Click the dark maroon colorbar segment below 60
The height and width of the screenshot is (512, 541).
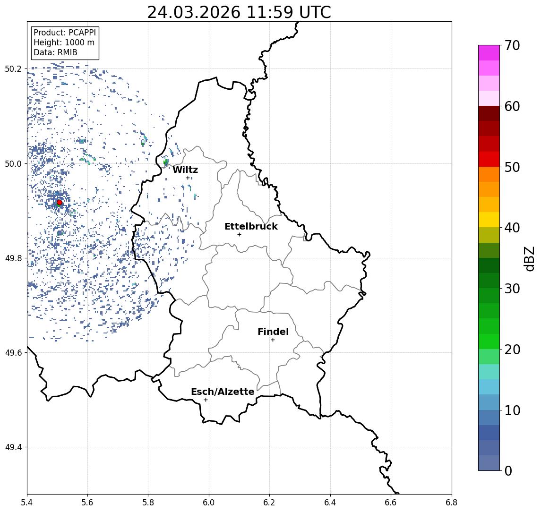(489, 113)
